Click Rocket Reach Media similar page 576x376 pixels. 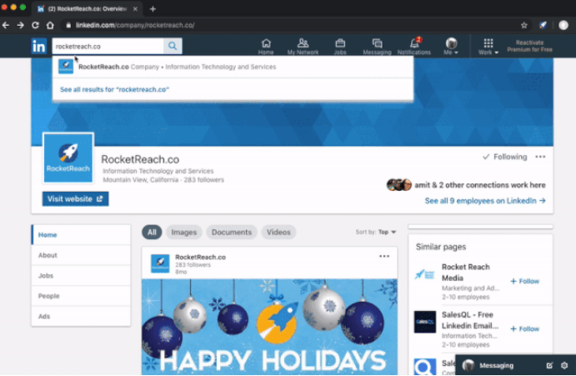point(465,273)
